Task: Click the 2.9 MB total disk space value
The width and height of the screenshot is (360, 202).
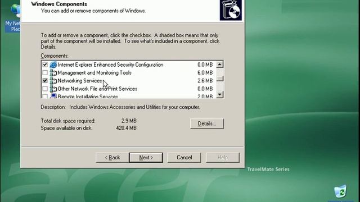Action: (x=129, y=121)
